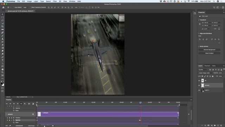Open timeline settings gear
This screenshot has height=127, width=225.
[25, 104]
